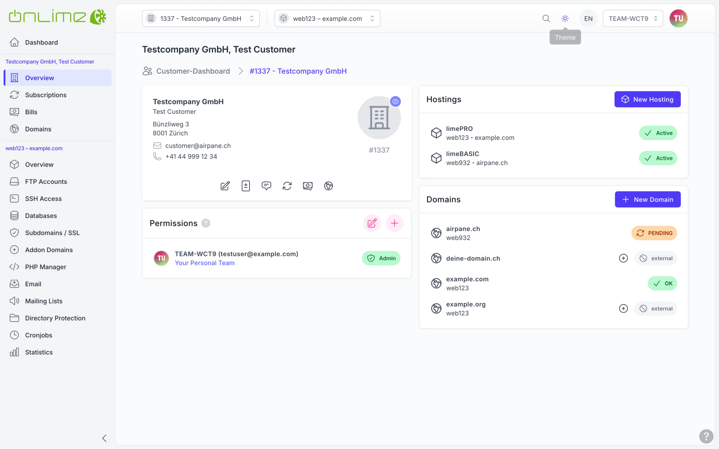
Task: Click the #1337 - Testcompany GmbH breadcrumb
Action: tap(298, 71)
